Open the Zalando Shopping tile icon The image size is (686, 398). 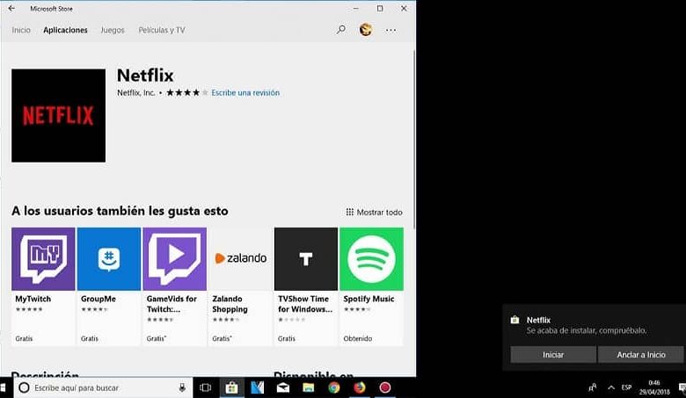(x=240, y=258)
